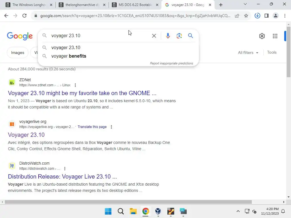Bookmark this tab with the star icon
The width and height of the screenshot is (291, 218).
click(x=246, y=16)
